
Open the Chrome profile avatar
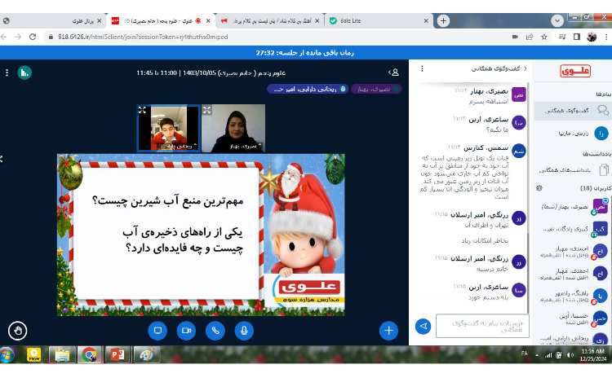pos(592,37)
